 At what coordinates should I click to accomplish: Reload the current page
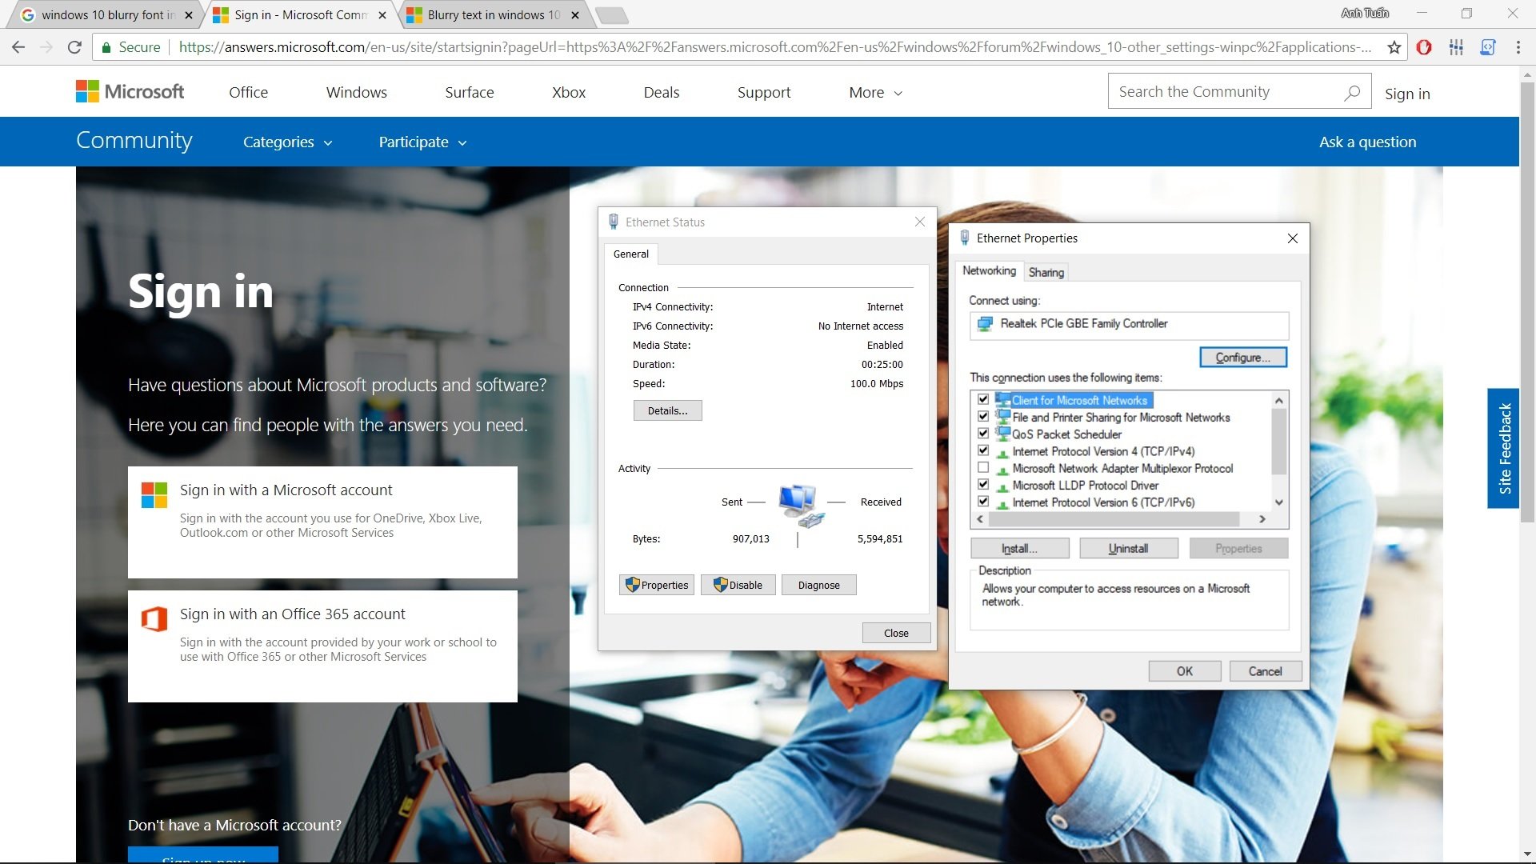click(x=74, y=47)
